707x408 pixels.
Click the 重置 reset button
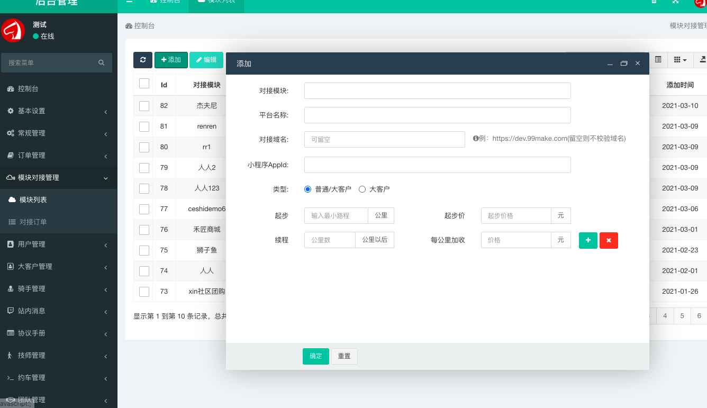[x=345, y=356]
